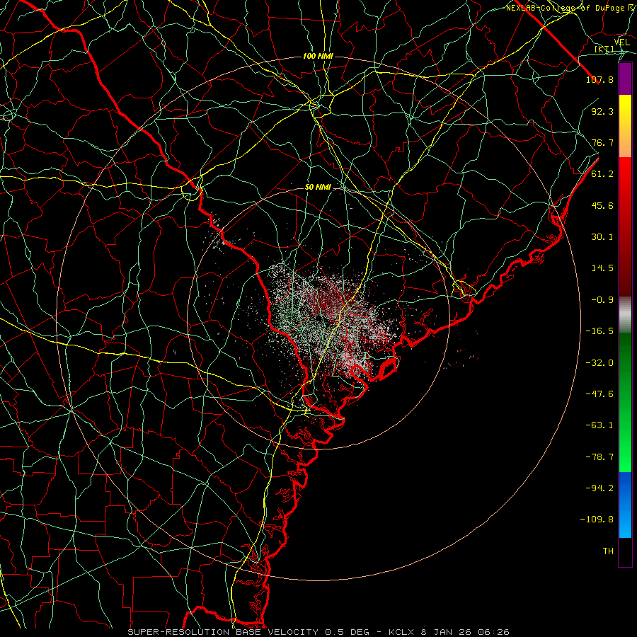Click the -94.2 velocity scale value
637x637 pixels.
click(x=599, y=488)
